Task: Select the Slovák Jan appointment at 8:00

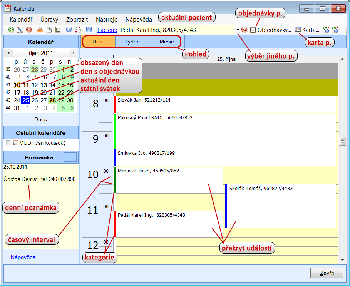Action: [x=226, y=105]
